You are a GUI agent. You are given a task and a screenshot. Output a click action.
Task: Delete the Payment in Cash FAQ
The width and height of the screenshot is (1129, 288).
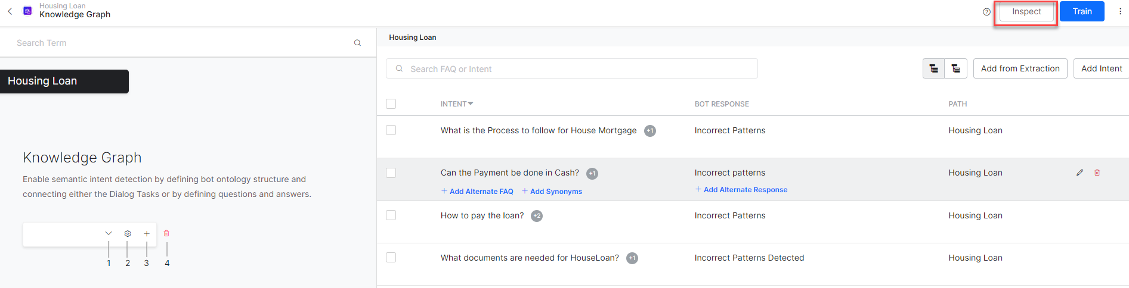click(x=1097, y=173)
